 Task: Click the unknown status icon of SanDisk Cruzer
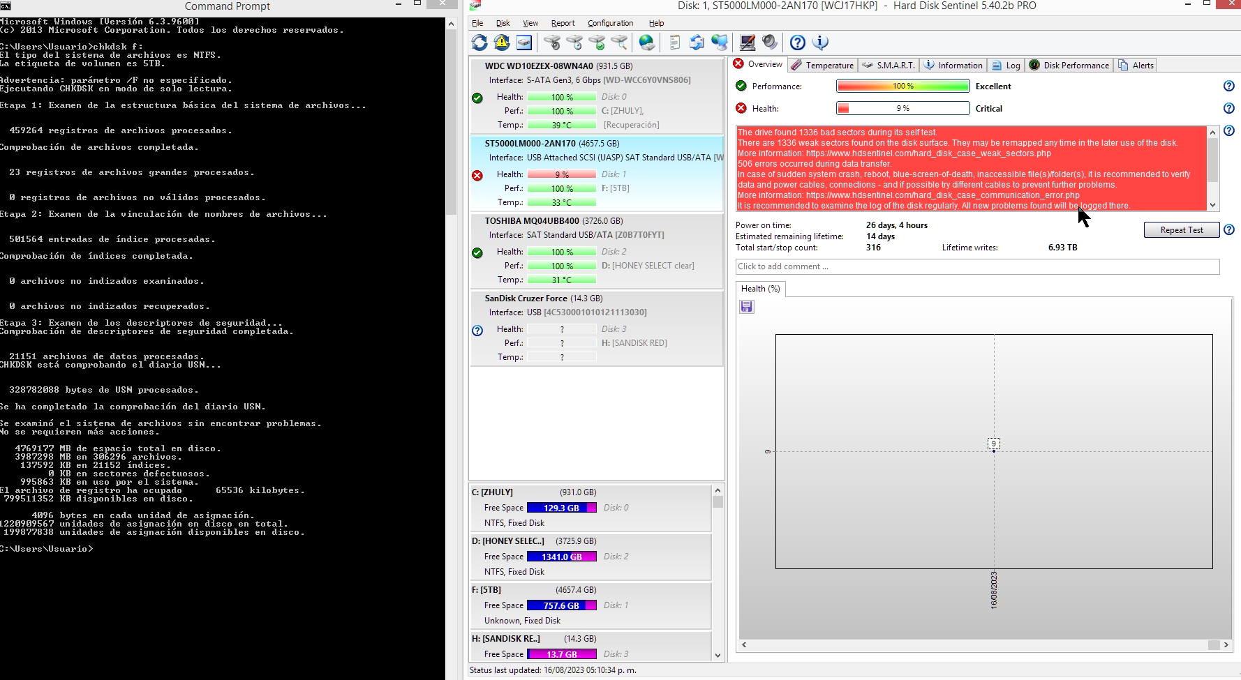point(477,331)
